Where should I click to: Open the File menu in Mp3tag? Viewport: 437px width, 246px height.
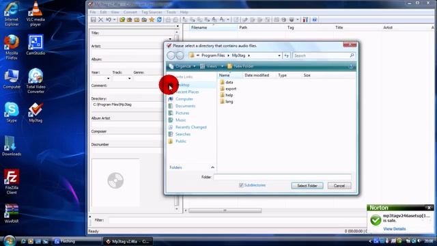[x=93, y=12]
